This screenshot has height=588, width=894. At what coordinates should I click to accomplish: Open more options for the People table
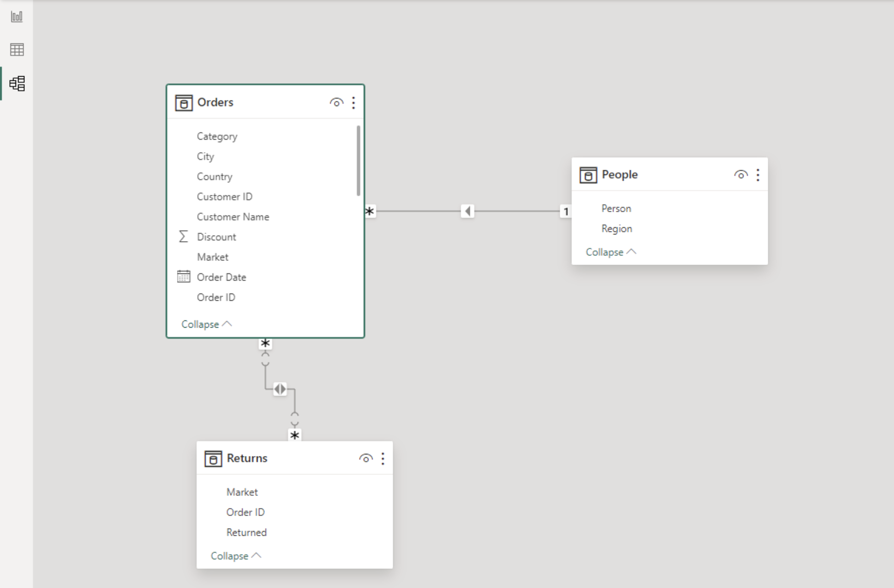[x=758, y=175]
